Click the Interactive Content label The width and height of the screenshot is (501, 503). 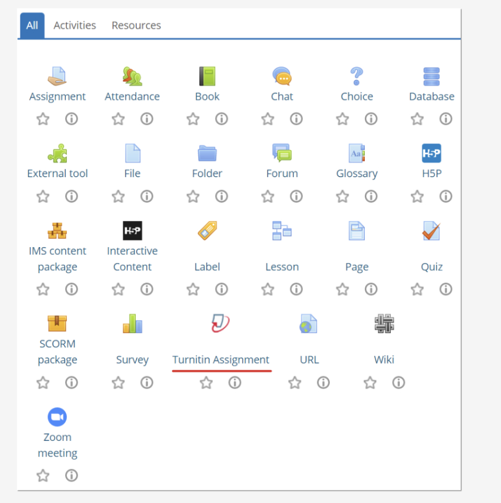coord(133,259)
